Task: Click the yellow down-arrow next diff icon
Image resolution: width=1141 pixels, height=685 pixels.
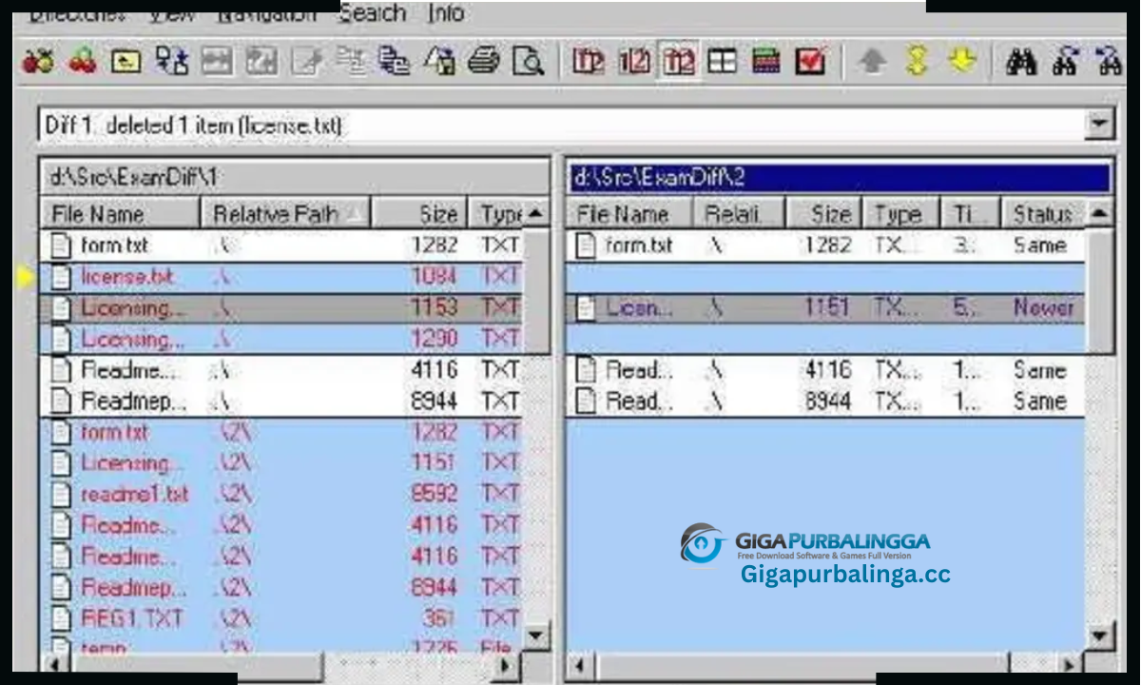Action: click(x=962, y=62)
